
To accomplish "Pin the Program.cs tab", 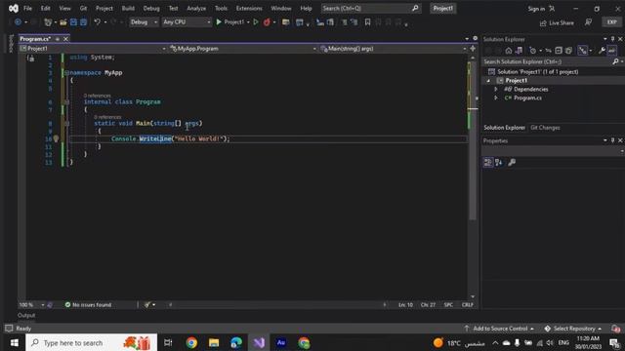I will pyautogui.click(x=58, y=39).
